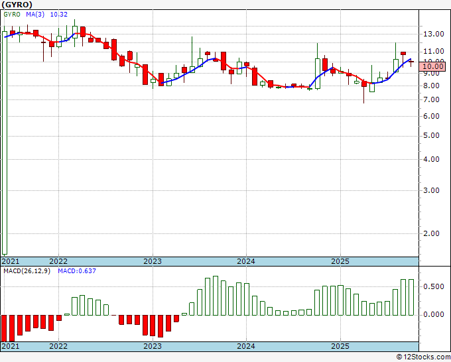
Task: Click the latest rightmost green MACD bar
Action: click(411, 297)
